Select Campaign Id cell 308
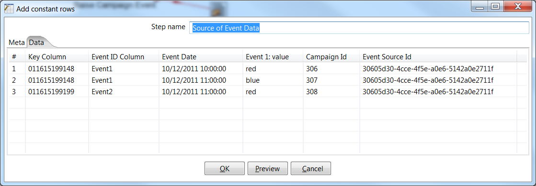 (331, 92)
